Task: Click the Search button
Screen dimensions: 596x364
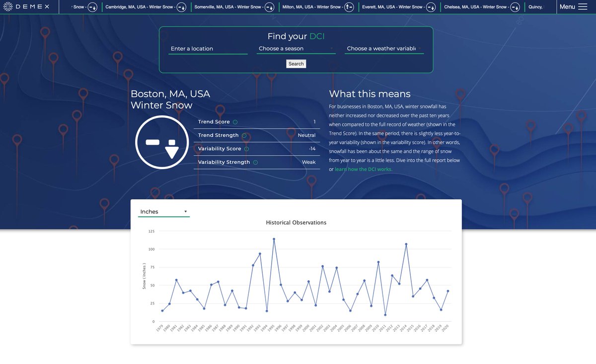Action: 296,64
